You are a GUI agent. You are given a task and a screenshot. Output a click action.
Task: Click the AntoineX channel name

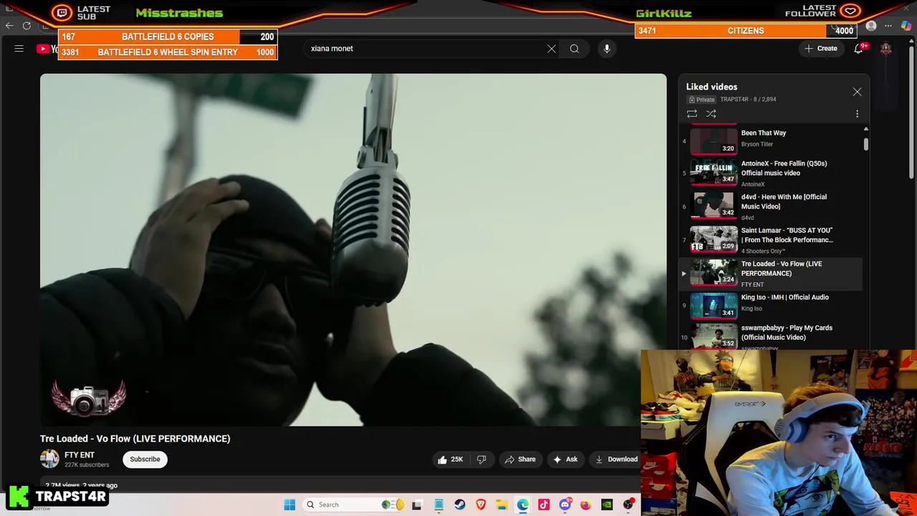(753, 184)
